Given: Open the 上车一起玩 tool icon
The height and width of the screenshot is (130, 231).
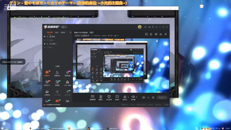Looking at the screenshot, I should pos(67,83).
